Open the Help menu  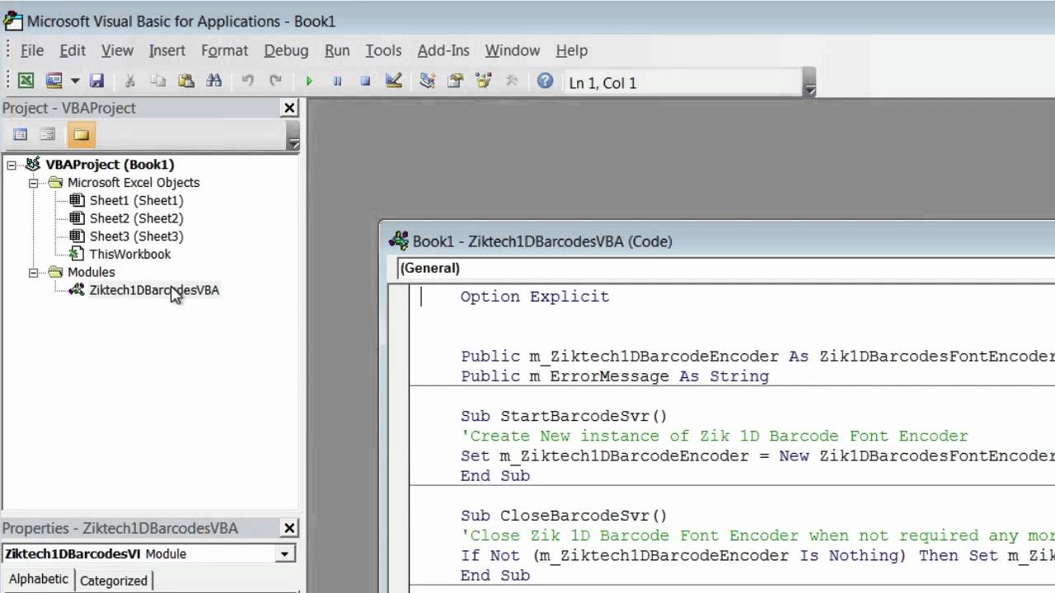(571, 50)
